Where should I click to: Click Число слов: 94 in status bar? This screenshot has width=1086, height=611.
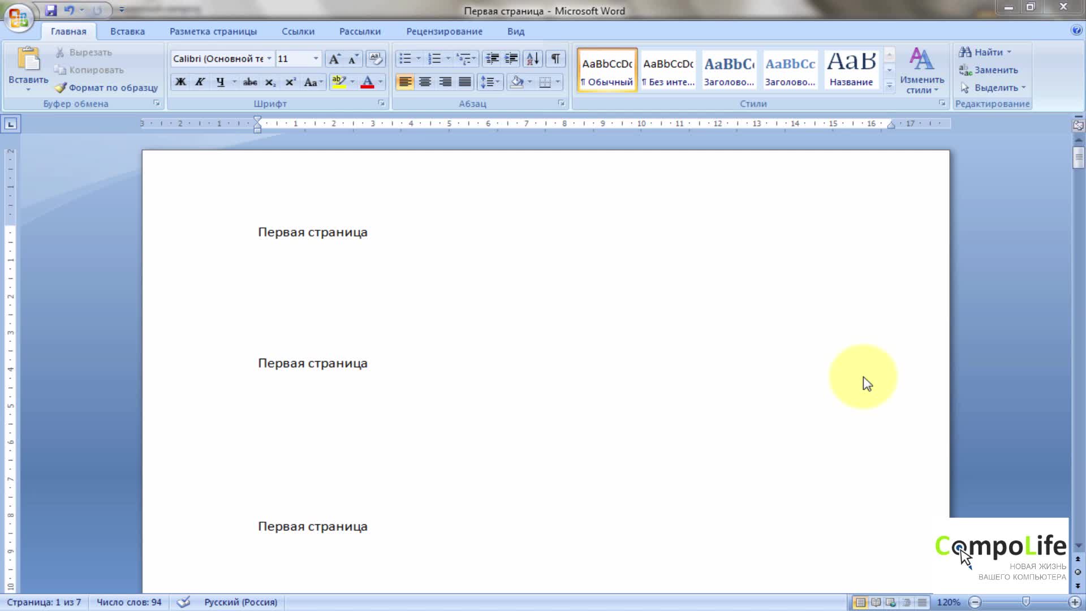[x=129, y=603]
